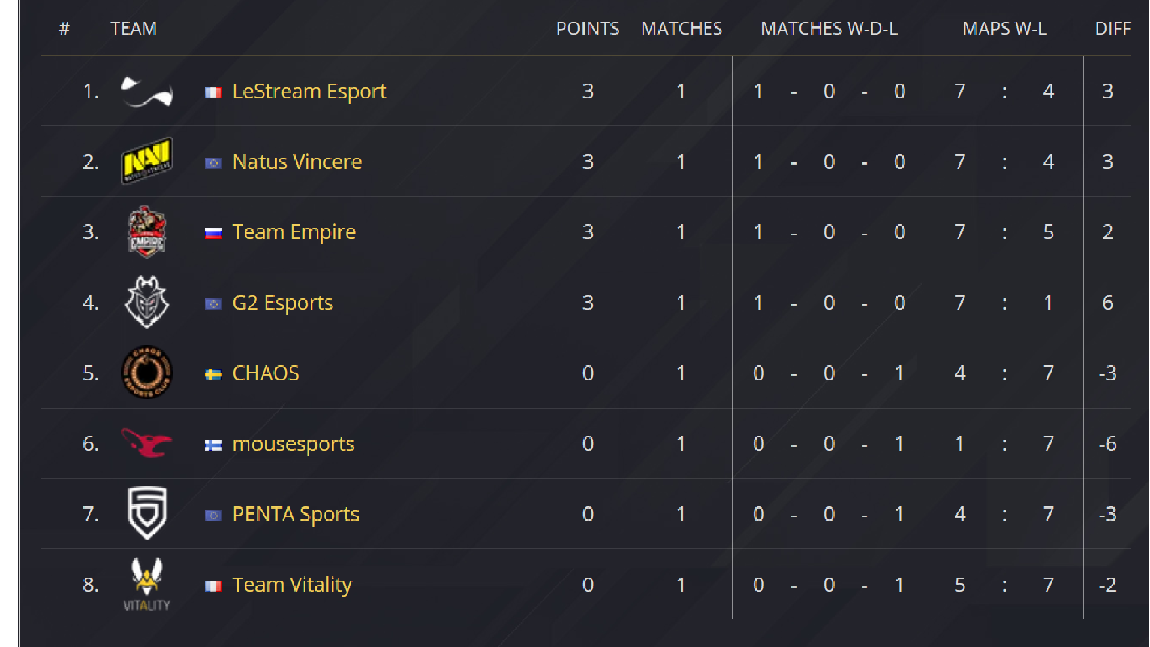
Task: Click the LeStream Esport team logo
Action: tap(147, 92)
